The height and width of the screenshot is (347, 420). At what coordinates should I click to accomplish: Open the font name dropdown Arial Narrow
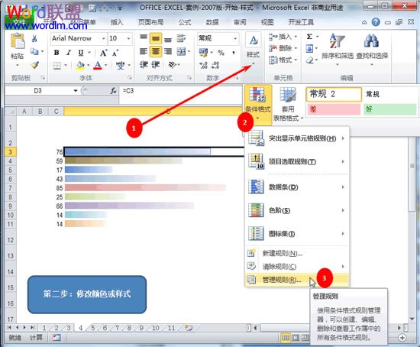[x=103, y=39]
